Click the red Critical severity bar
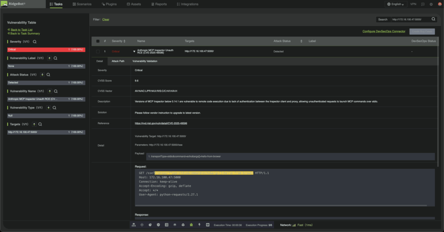Viewport: 444px width, 232px height. coord(46,49)
